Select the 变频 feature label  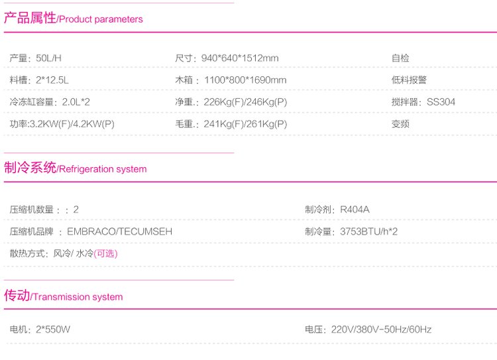coord(400,124)
